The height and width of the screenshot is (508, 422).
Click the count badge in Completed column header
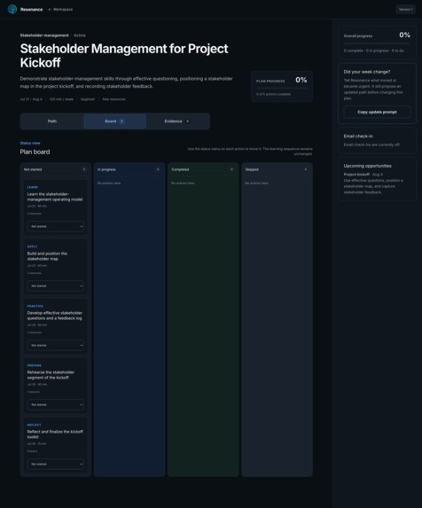(231, 169)
